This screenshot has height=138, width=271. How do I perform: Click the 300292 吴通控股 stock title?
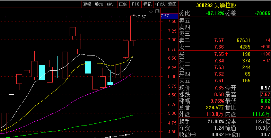tap(216, 5)
